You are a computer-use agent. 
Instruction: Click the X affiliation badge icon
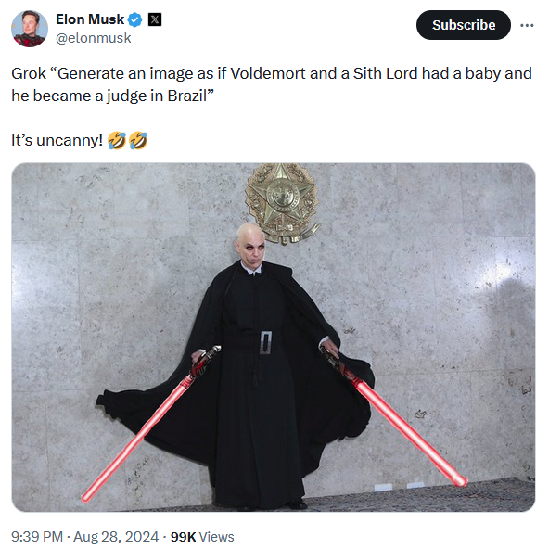(x=154, y=19)
